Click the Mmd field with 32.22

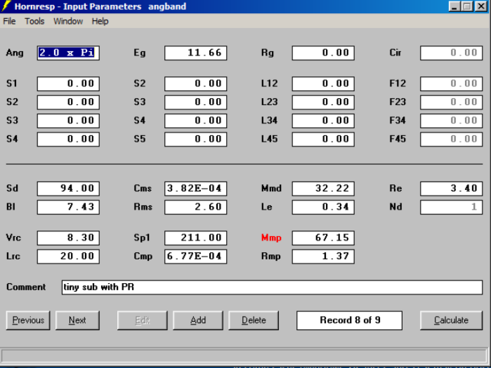pos(323,189)
